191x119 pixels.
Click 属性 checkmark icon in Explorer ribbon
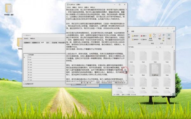(160, 36)
